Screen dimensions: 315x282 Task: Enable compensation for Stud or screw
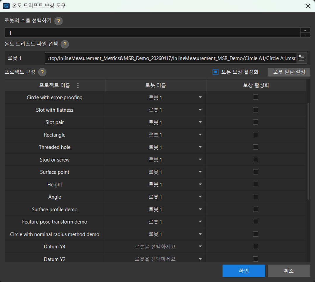coord(255,160)
